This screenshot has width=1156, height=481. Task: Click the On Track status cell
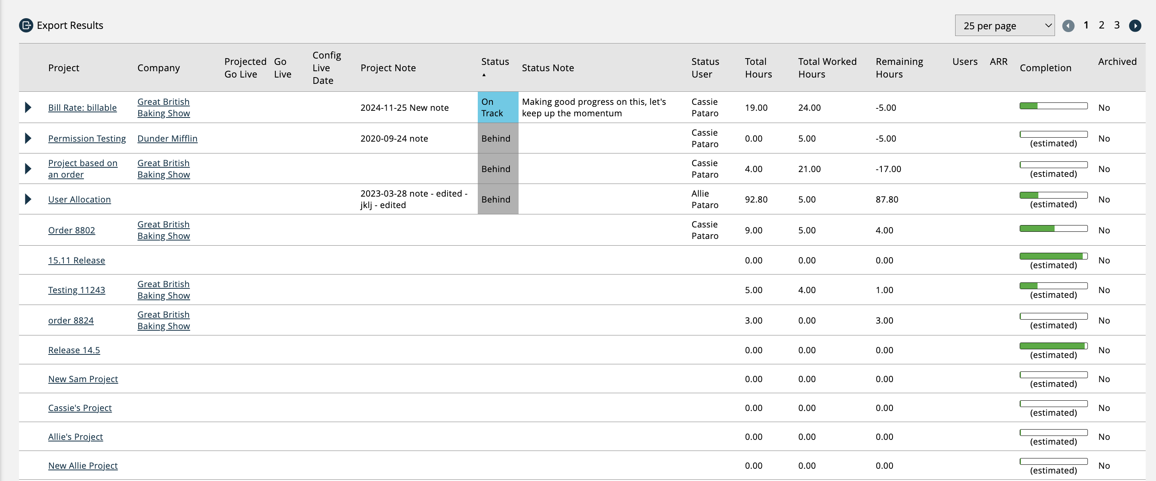pos(497,108)
